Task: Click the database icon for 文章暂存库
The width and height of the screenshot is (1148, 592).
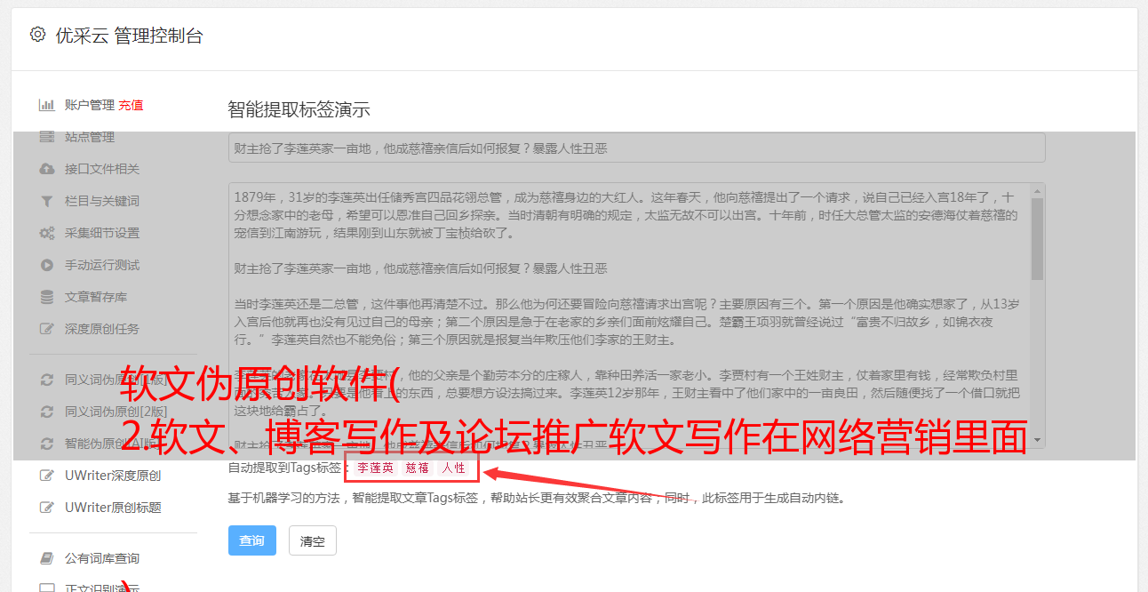Action: click(47, 297)
